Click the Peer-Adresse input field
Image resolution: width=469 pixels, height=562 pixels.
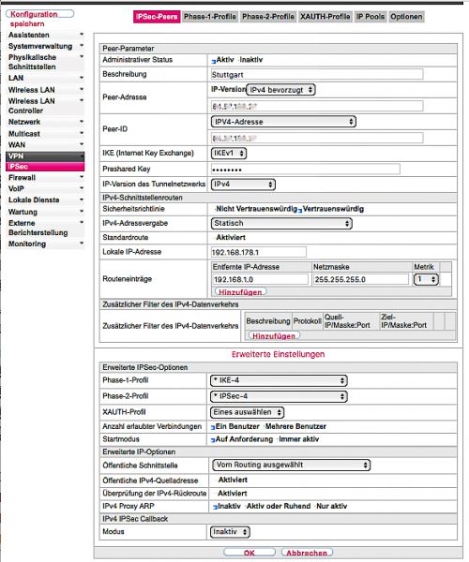tap(317, 106)
